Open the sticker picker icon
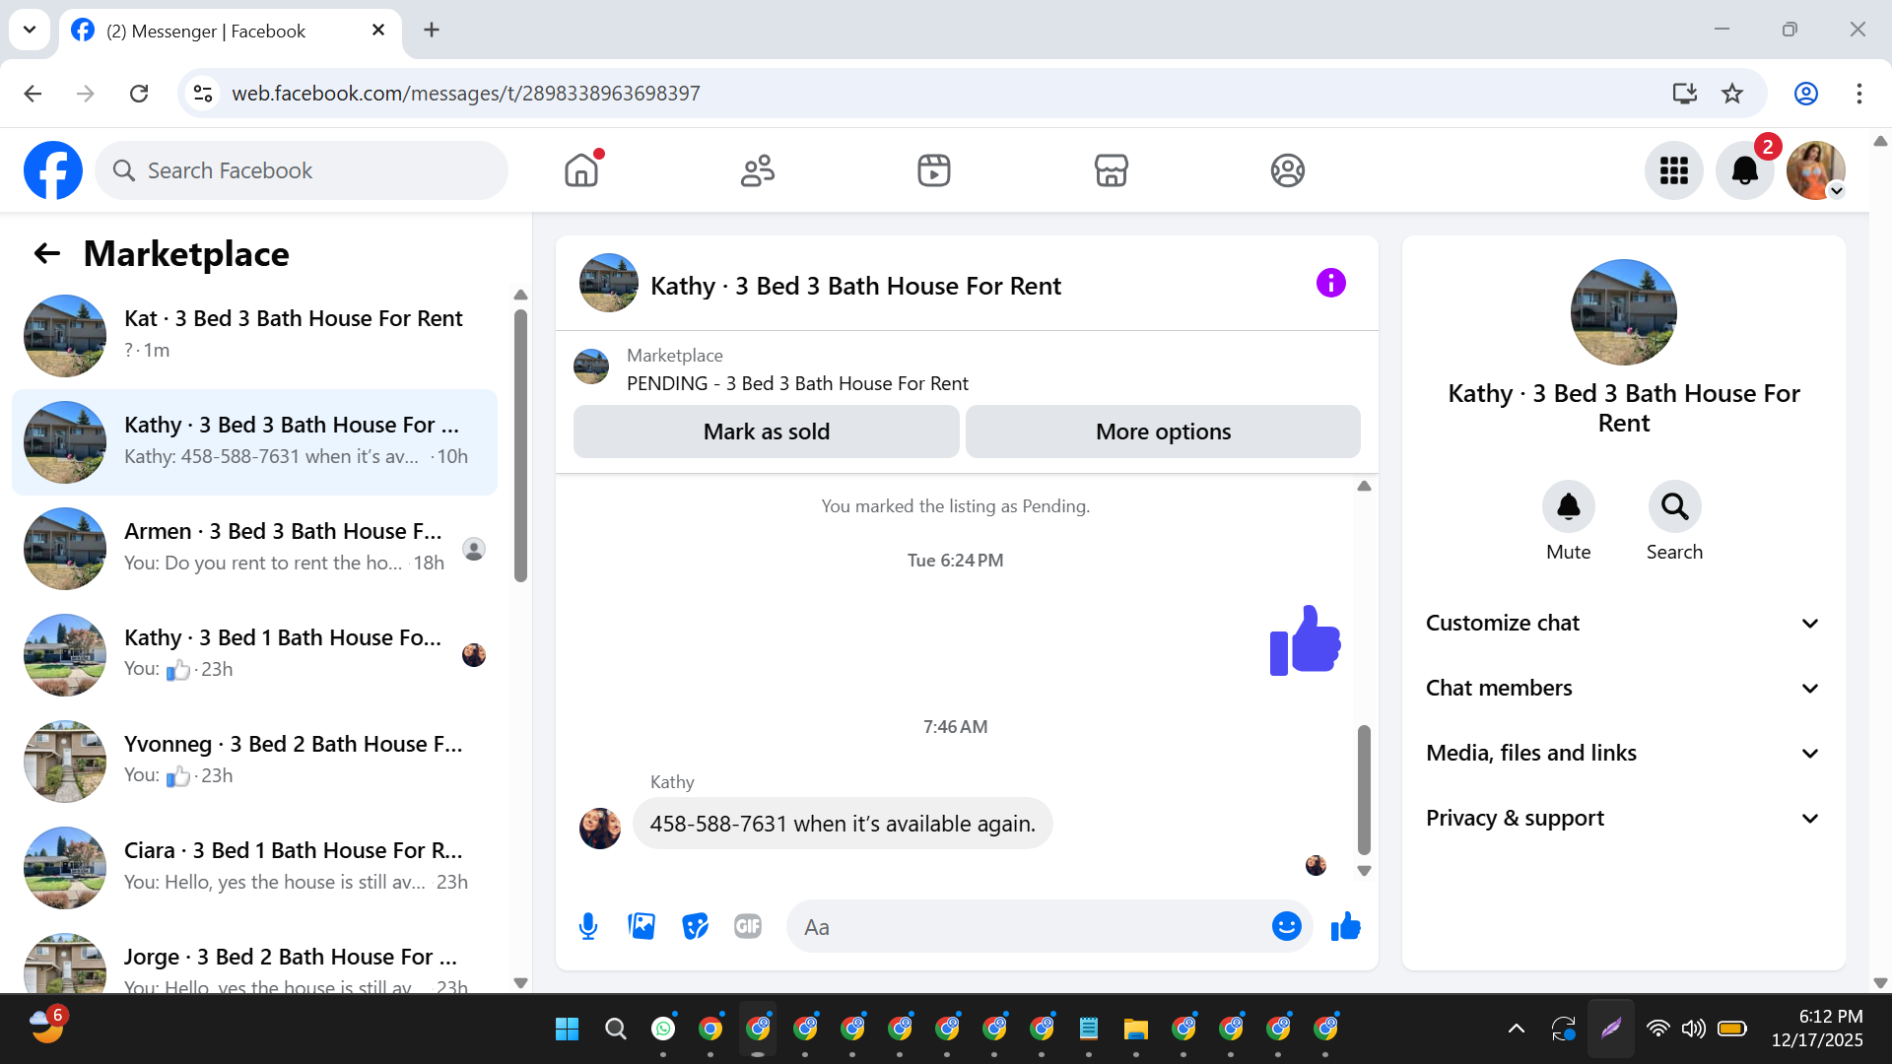Viewport: 1892px width, 1064px height. pyautogui.click(x=695, y=926)
